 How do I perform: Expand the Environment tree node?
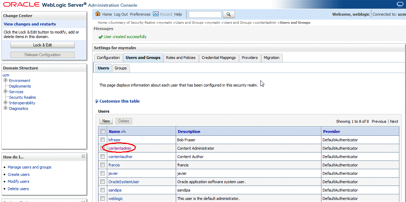[x=6, y=81]
